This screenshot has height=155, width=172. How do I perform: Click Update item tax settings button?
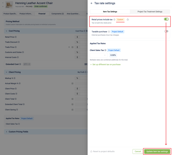pyautogui.click(x=157, y=151)
